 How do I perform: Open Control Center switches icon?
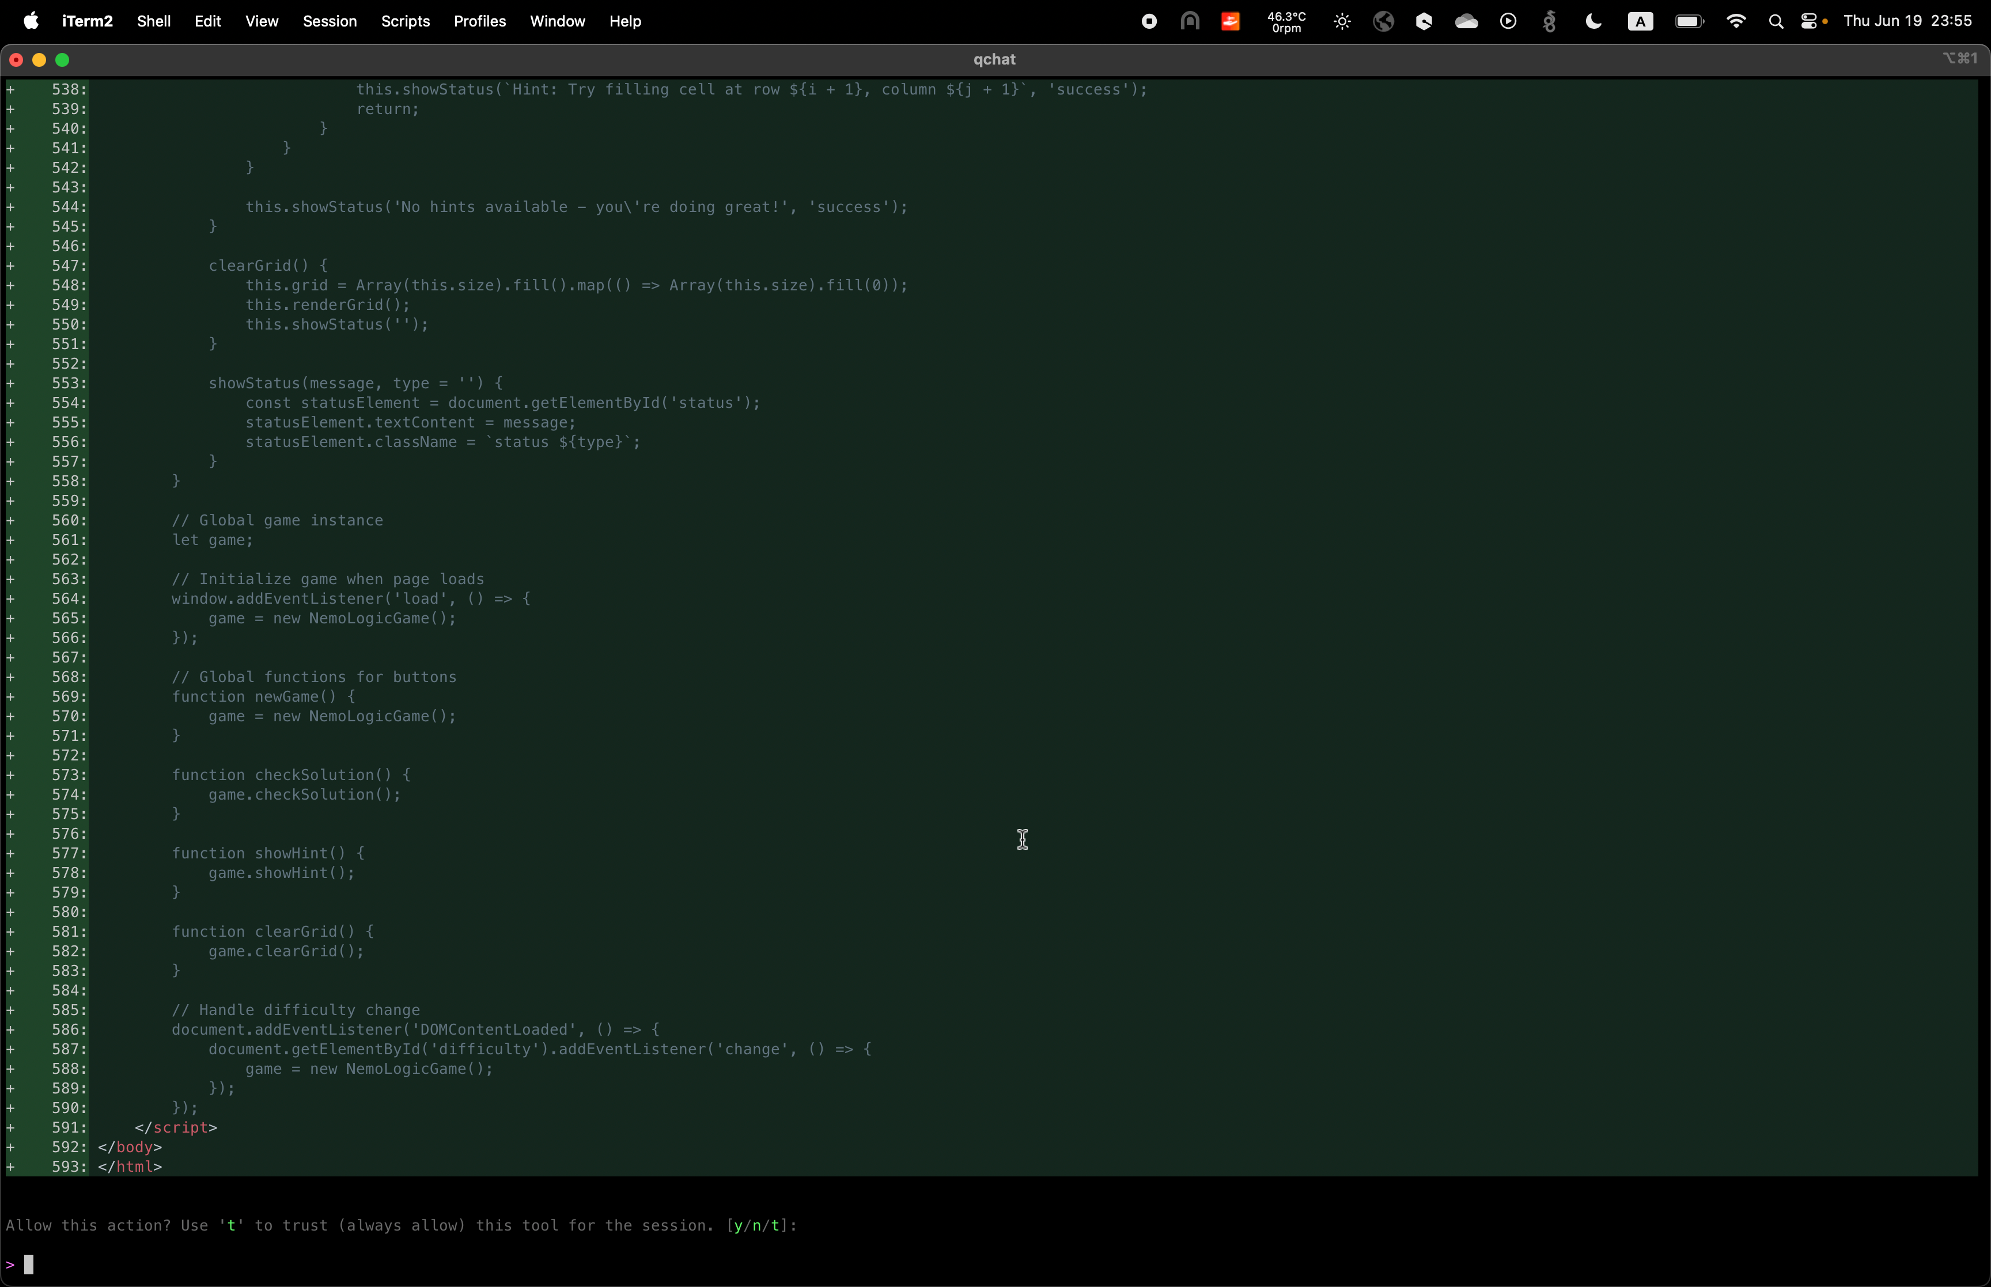[1809, 22]
